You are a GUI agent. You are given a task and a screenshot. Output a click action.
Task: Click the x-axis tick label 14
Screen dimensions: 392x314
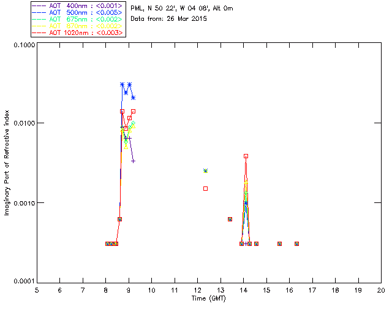point(244,290)
